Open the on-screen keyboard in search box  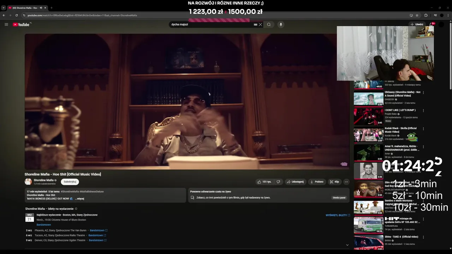click(x=255, y=24)
